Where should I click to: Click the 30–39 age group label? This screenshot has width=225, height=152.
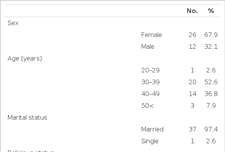tap(151, 82)
